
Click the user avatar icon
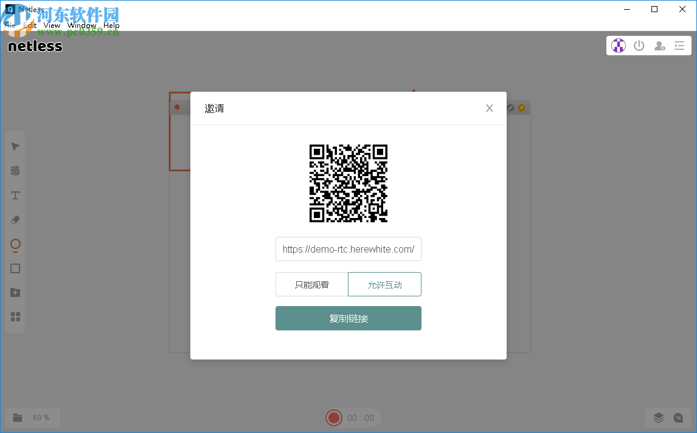tap(619, 46)
